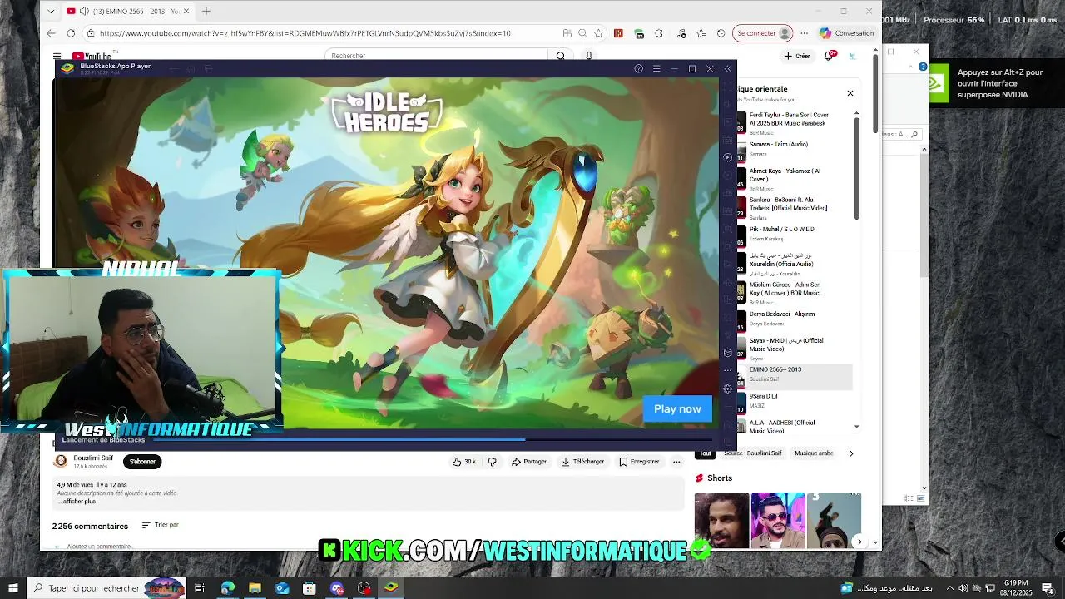1065x599 pixels.
Task: Open the Windows Start menu
Action: click(12, 588)
